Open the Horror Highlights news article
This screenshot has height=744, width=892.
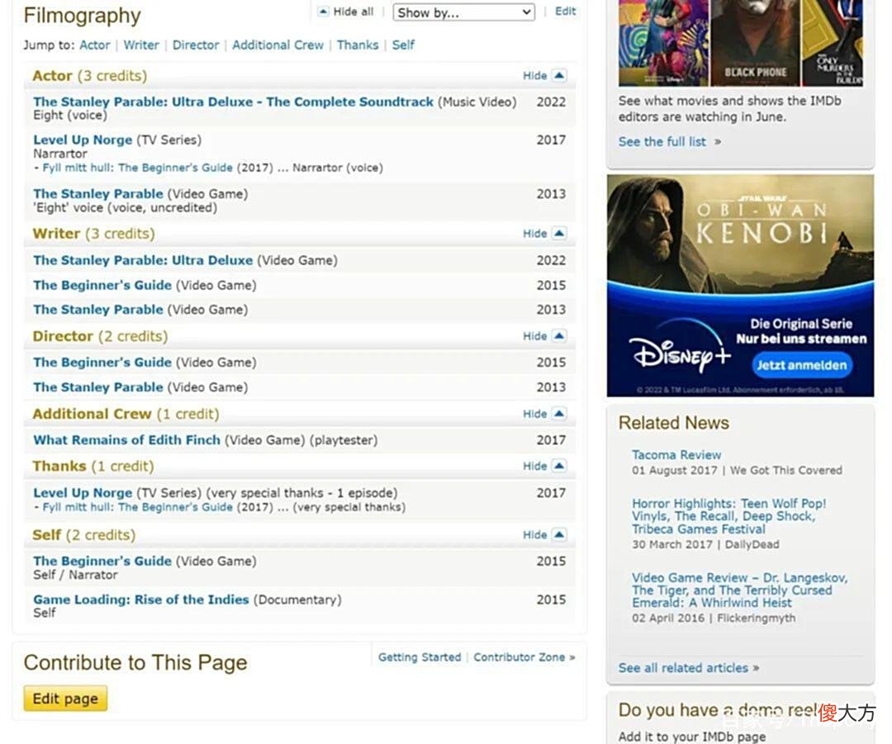[728, 516]
